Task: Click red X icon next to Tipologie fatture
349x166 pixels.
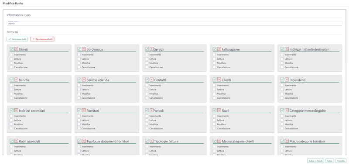Action: (151, 141)
